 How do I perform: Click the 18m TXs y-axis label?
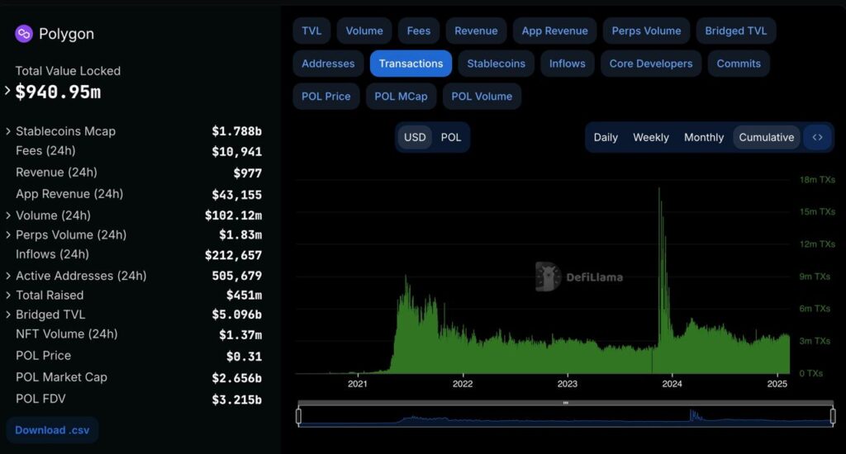coord(817,180)
